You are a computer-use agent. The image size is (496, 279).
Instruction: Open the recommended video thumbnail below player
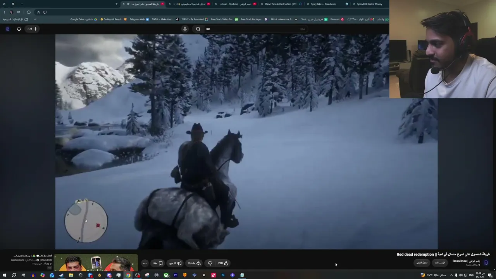pos(96,263)
